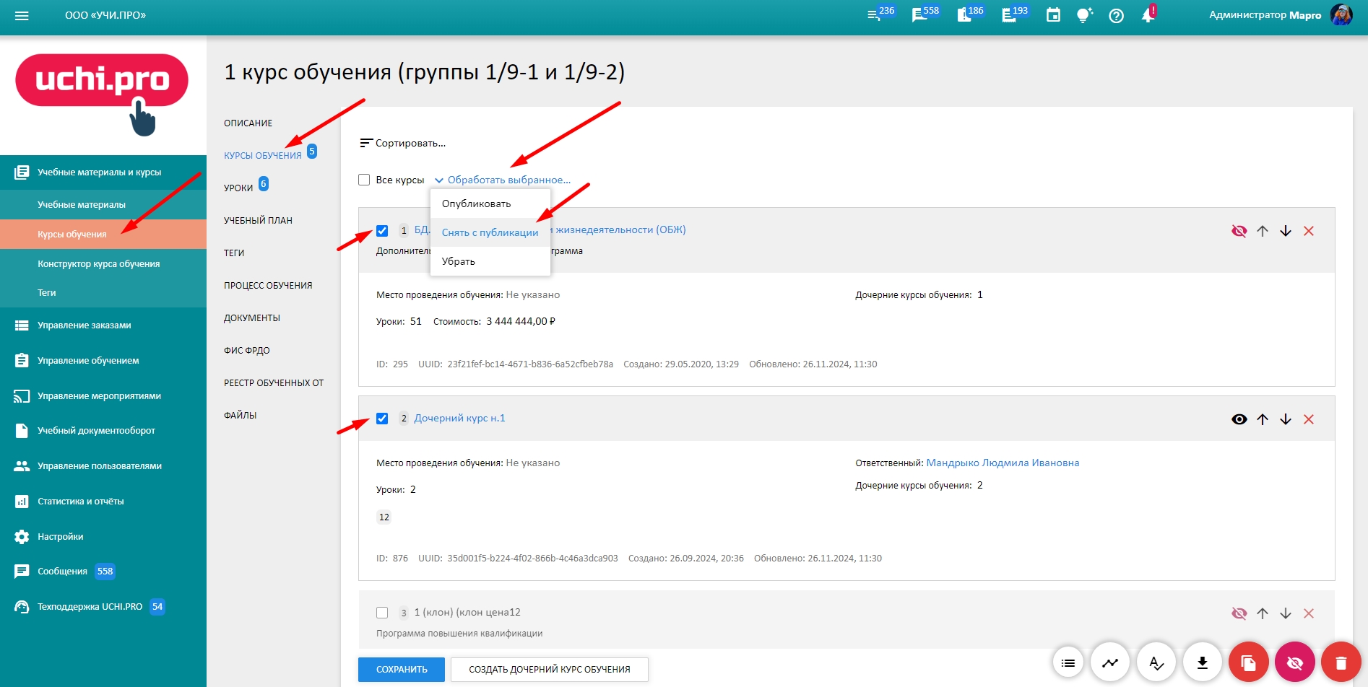
Task: Click the download floating button
Action: tap(1203, 662)
